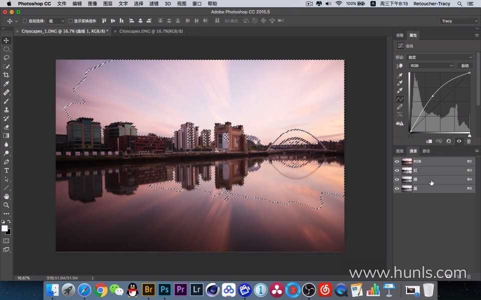Toggle visibility of the RGB channel
This screenshot has width=481, height=300.
coord(397,161)
